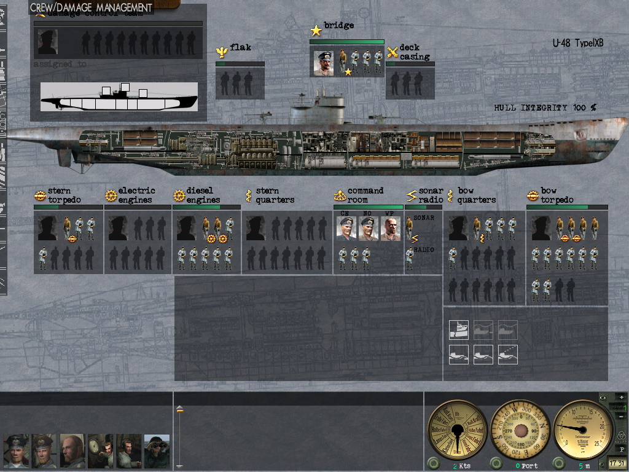629x472 pixels.
Task: Click the bridge compartment star icon
Action: coord(316,30)
